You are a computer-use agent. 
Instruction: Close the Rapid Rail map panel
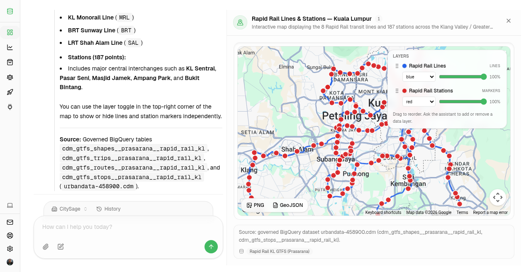coord(509,21)
